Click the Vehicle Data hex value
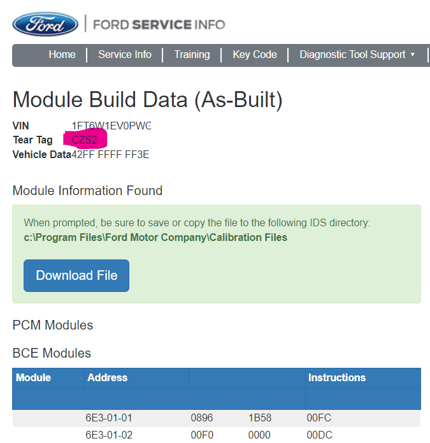 110,154
